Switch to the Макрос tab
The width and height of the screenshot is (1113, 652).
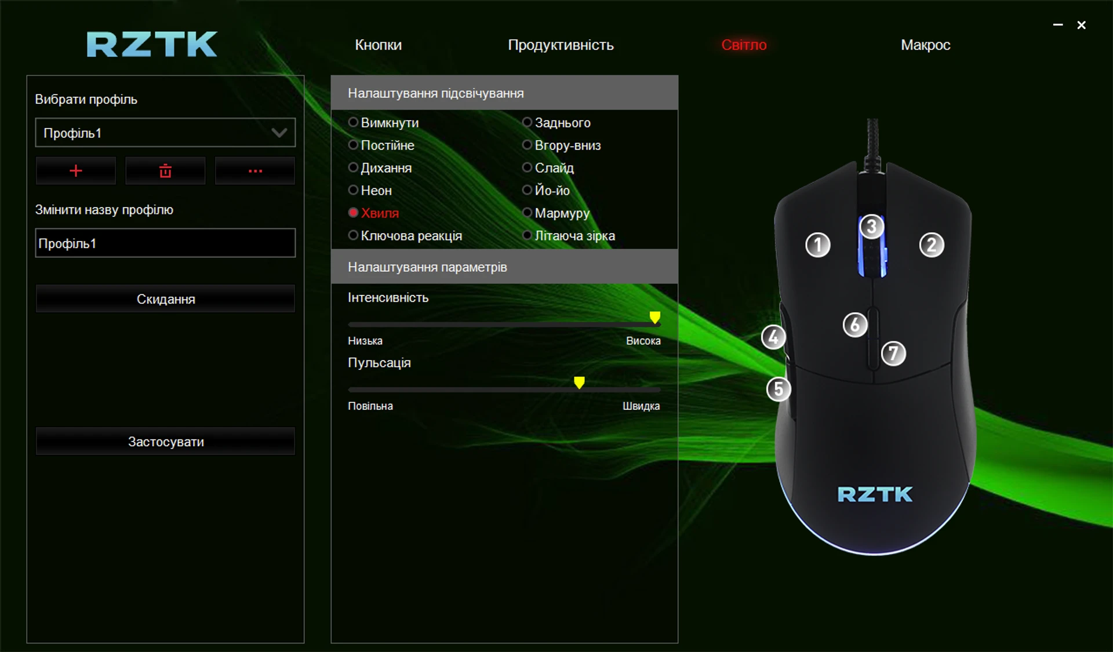pos(925,45)
